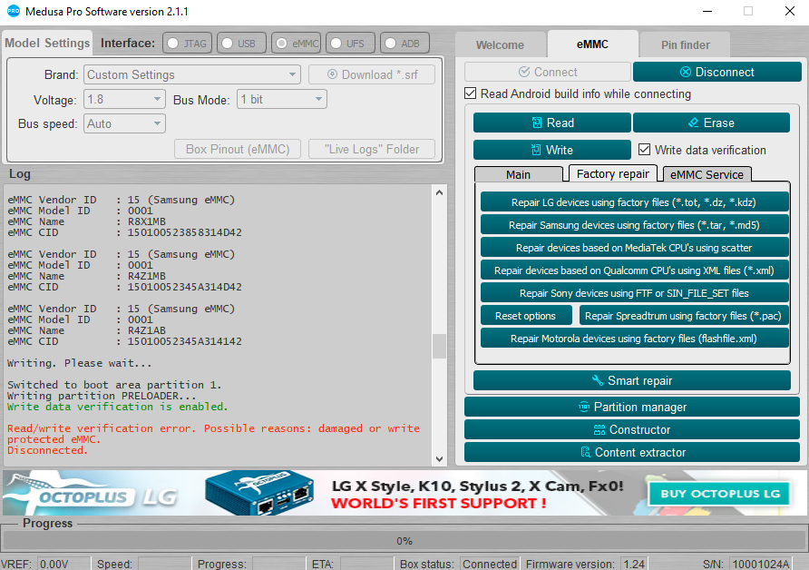
Task: Open the Brand dropdown
Action: pyautogui.click(x=192, y=74)
